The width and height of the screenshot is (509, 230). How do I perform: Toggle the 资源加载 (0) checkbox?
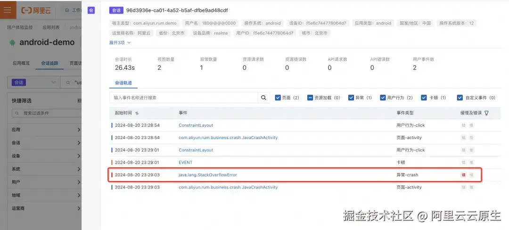coord(310,98)
